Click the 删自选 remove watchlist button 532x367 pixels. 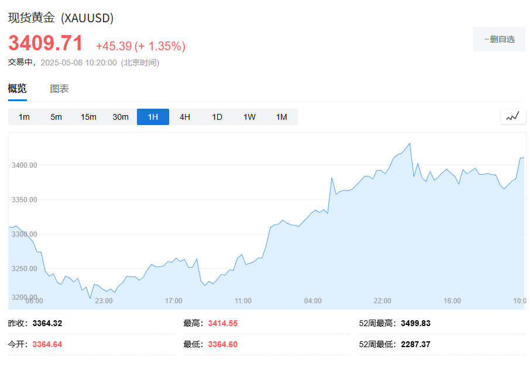499,39
